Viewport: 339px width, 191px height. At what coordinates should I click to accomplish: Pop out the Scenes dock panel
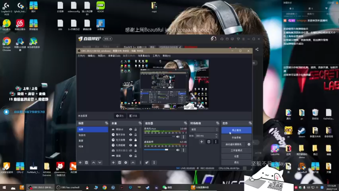point(106,123)
